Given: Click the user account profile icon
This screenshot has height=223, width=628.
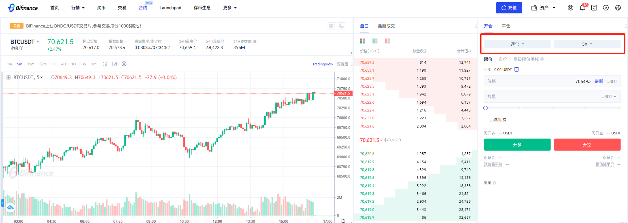Looking at the screenshot, I should pos(570,8).
